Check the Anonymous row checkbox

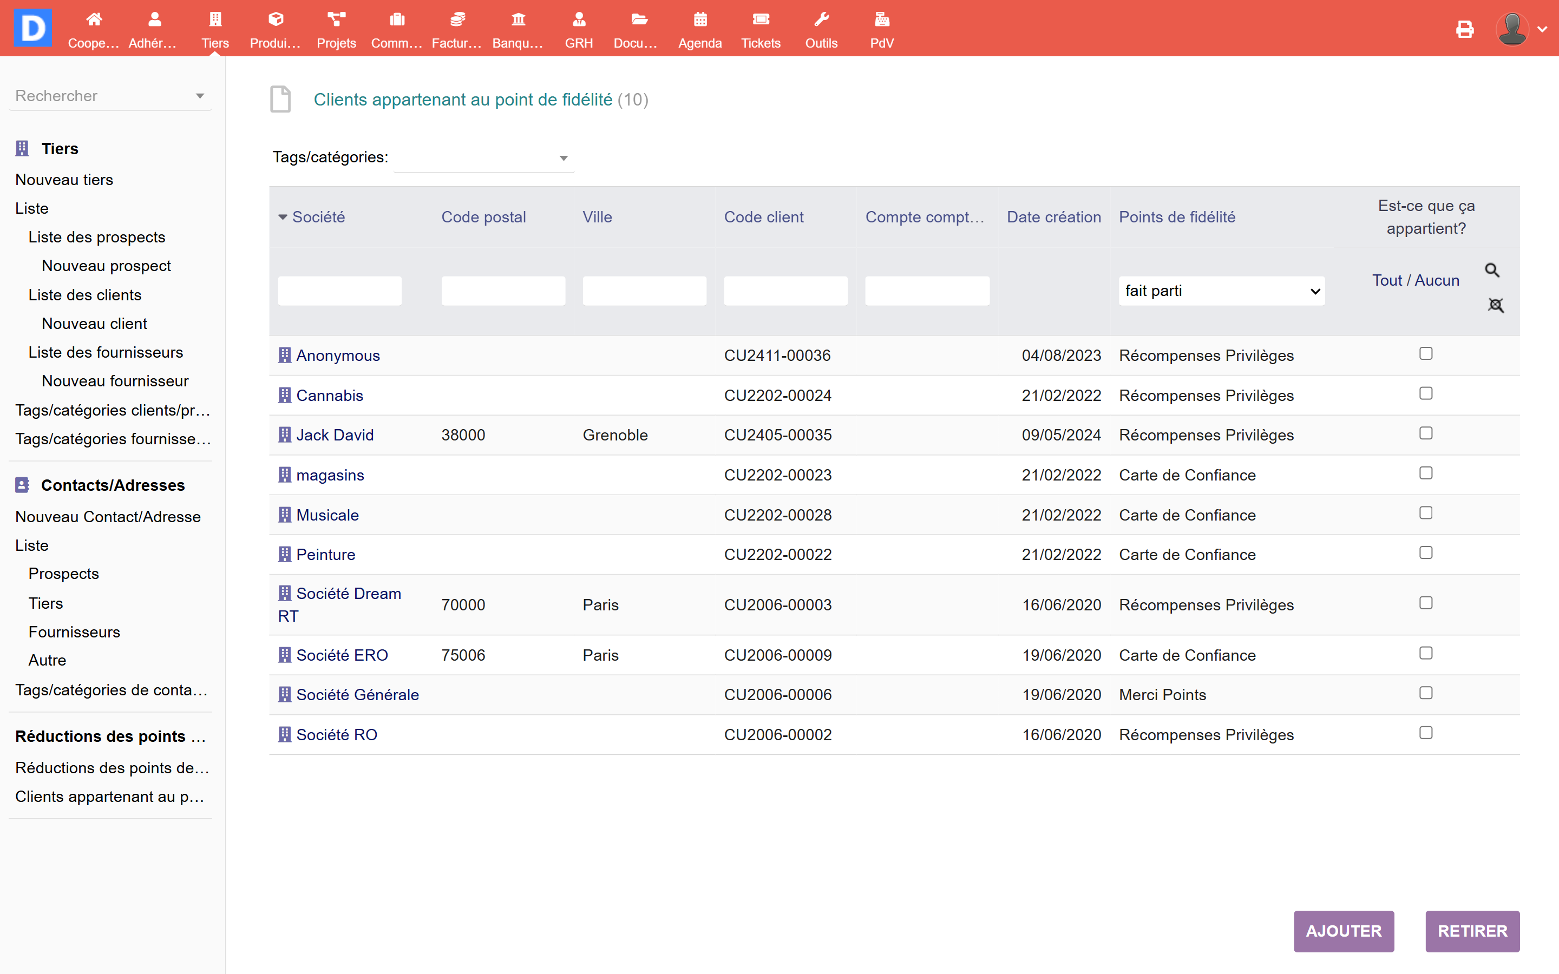(1426, 354)
